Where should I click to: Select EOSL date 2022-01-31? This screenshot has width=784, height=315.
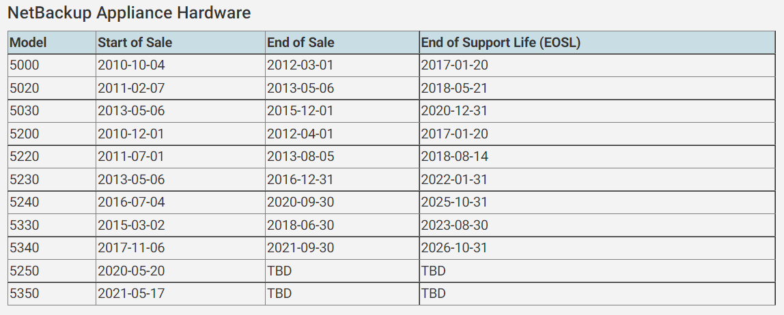pyautogui.click(x=454, y=180)
